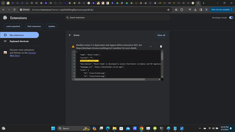Click Clear all errors button
This screenshot has height=132, width=235.
coord(161,35)
